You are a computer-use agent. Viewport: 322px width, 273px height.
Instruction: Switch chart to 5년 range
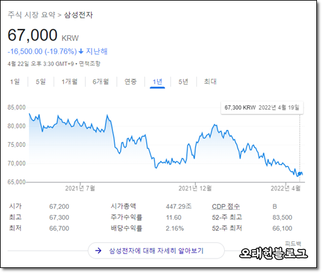click(x=183, y=81)
